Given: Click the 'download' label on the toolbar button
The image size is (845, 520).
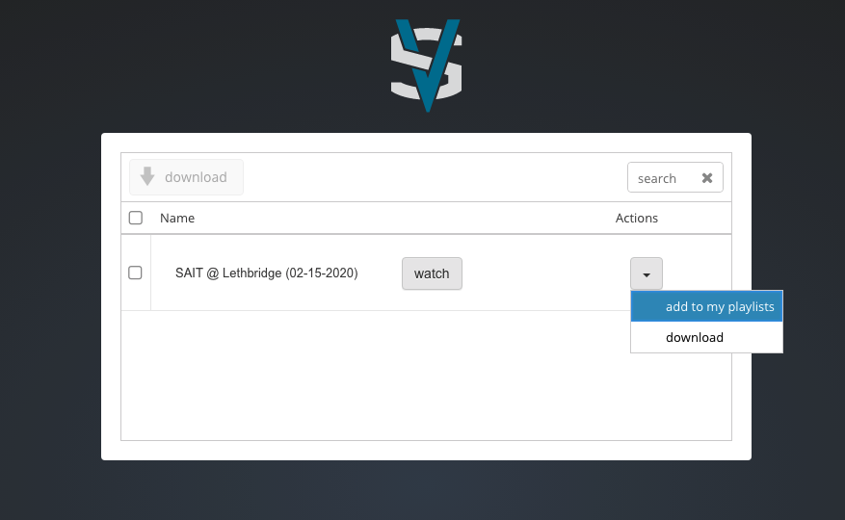Looking at the screenshot, I should (x=196, y=177).
